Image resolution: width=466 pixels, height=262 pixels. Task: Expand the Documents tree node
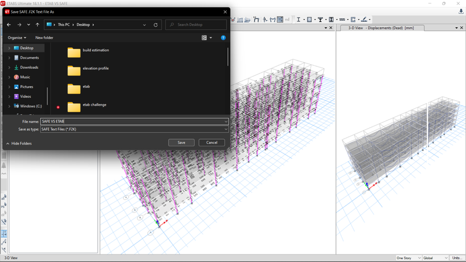9,58
